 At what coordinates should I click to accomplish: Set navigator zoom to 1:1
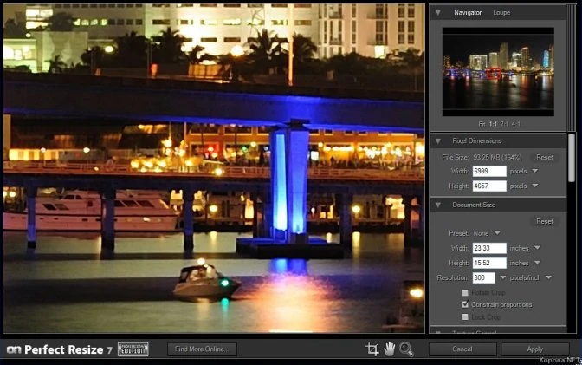coord(493,124)
